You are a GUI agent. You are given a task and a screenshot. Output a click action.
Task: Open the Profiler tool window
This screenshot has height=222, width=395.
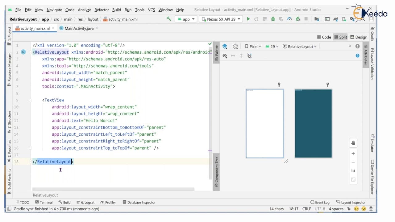[108, 202]
